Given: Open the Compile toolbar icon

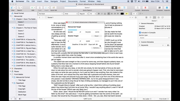Looking at the screenshot, I should [x=138, y=8].
